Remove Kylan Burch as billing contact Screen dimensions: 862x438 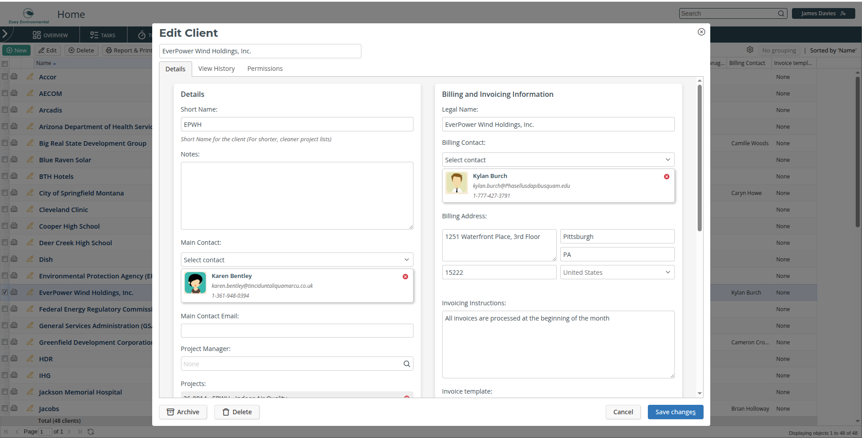pos(667,177)
